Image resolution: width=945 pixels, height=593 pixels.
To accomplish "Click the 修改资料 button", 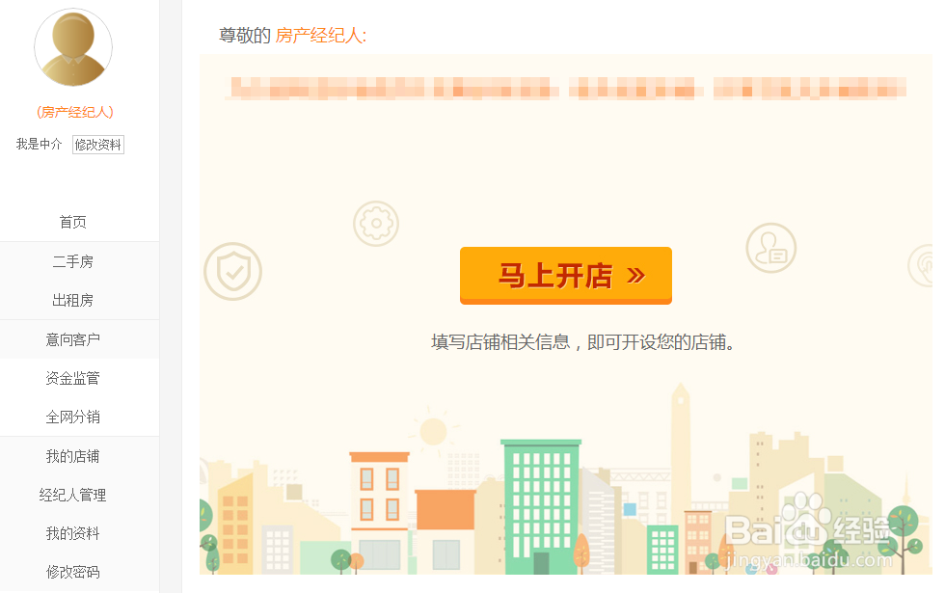I will [x=98, y=145].
